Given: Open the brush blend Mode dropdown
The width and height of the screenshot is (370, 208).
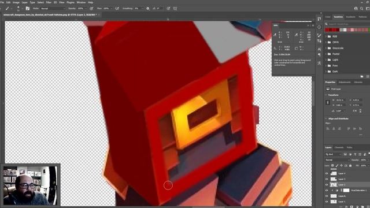Looking at the screenshot, I should [x=53, y=9].
